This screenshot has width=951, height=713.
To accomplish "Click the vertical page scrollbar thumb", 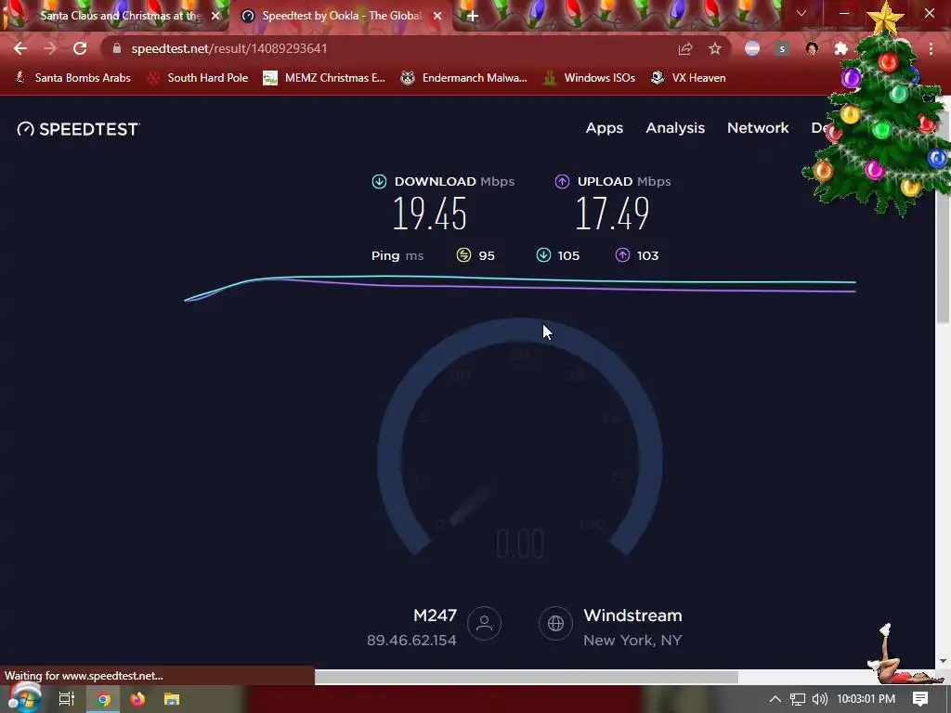I will pos(943,209).
